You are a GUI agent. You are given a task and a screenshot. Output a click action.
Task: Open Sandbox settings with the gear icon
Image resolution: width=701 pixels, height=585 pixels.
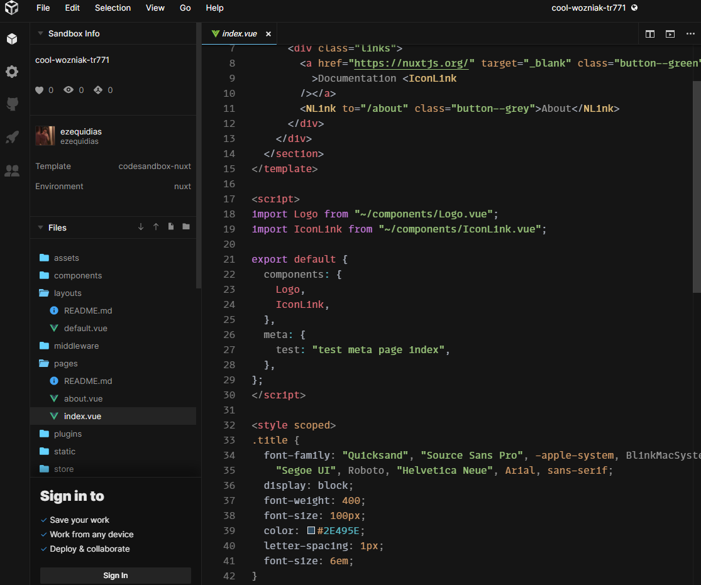[12, 72]
